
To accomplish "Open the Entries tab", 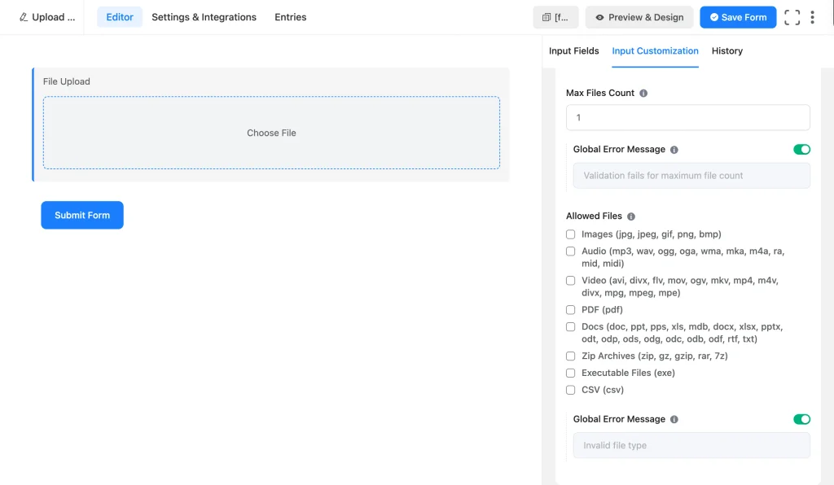I will 291,17.
